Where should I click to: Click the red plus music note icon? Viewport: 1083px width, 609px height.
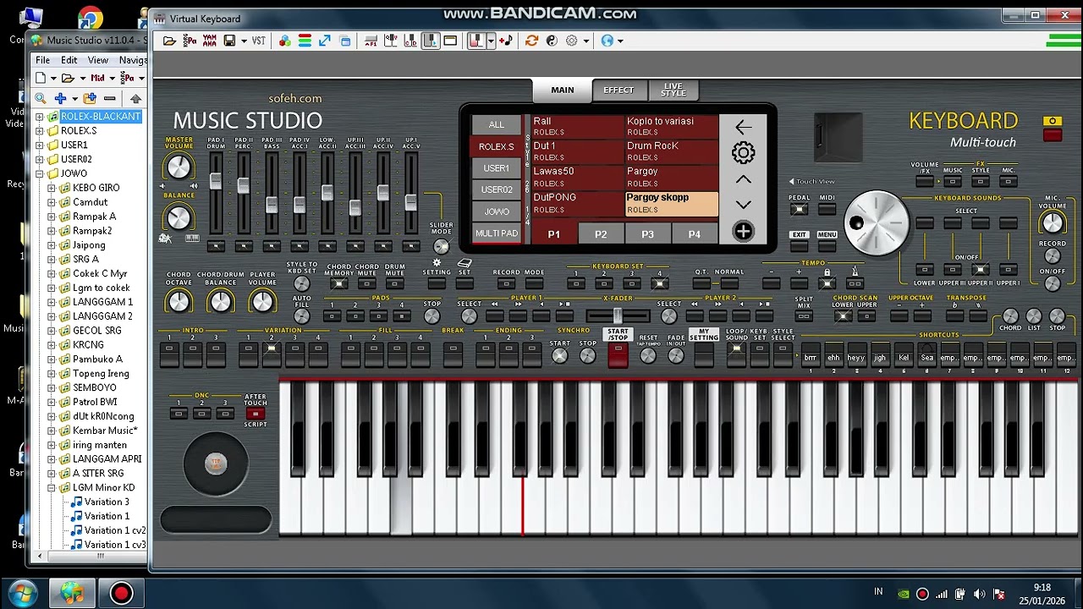pyautogui.click(x=506, y=41)
